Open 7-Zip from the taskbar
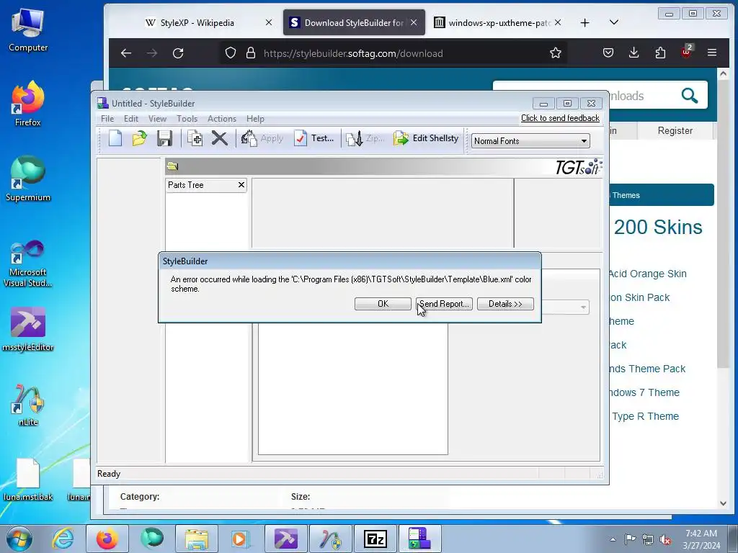738x553 pixels. (375, 539)
